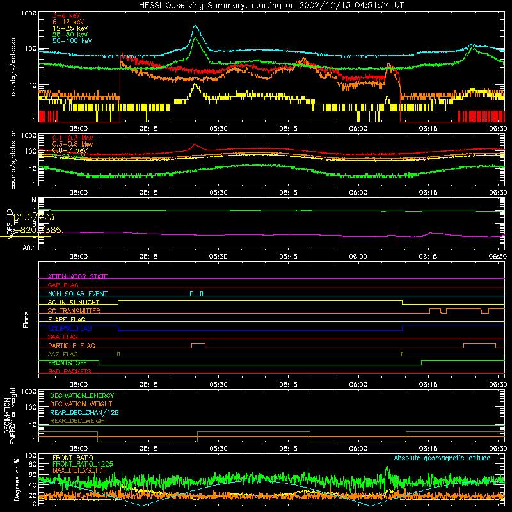
Task: Click the W-820/385 position annotation text
Action: 40,230
